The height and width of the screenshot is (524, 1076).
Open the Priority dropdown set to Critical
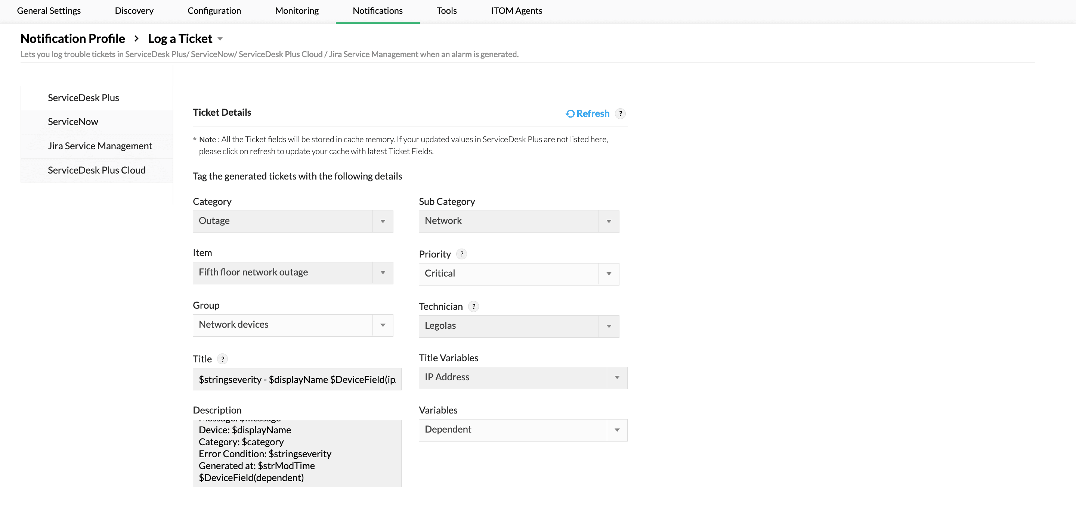(609, 274)
